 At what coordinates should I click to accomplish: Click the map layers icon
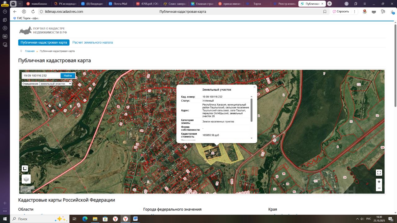coord(26,179)
